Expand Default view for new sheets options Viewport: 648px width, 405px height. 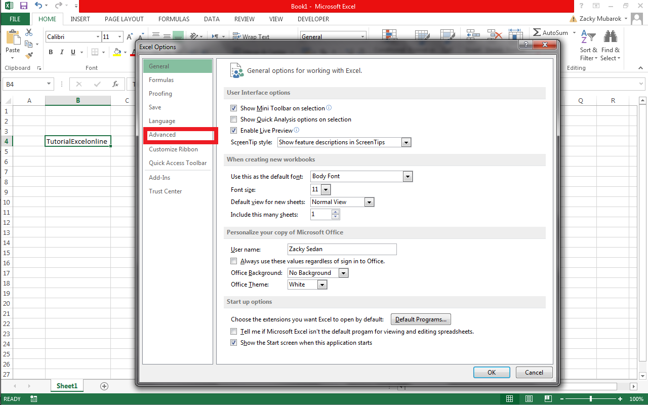(369, 201)
